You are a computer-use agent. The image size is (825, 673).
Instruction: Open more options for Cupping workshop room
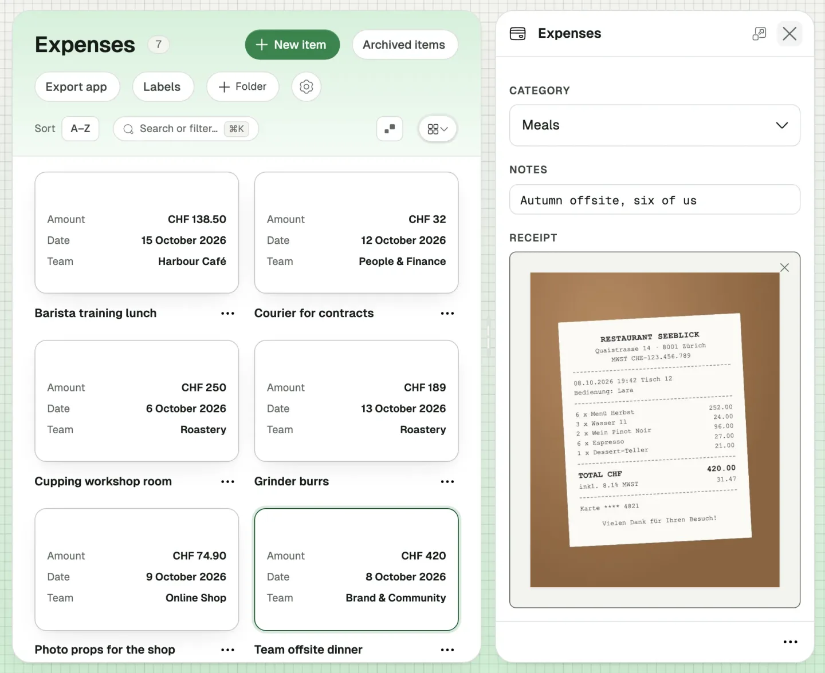pos(227,482)
